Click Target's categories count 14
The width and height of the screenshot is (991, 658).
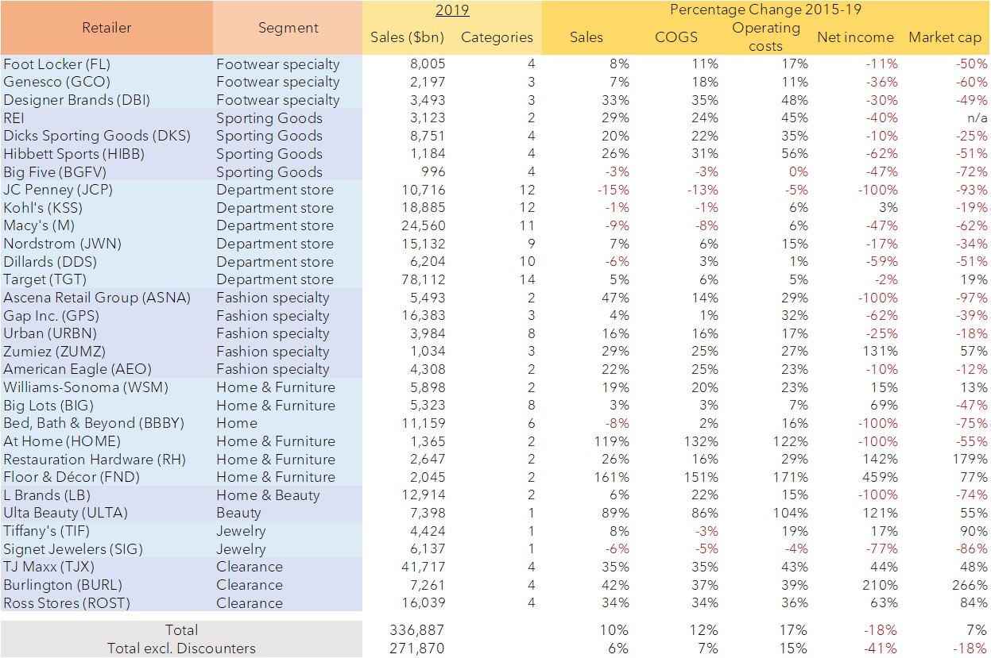pos(528,279)
